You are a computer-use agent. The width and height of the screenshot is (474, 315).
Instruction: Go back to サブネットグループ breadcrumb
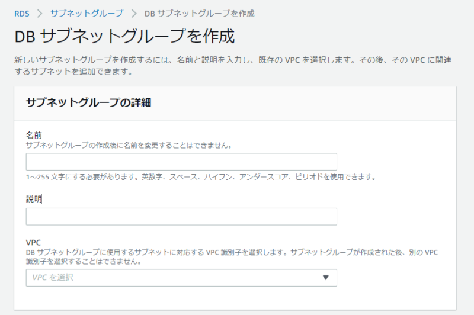87,13
